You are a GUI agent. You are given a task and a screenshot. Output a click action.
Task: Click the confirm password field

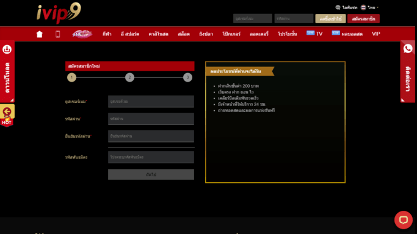151,136
